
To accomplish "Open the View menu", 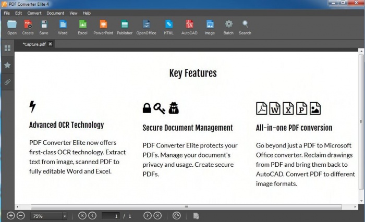I will pos(74,13).
